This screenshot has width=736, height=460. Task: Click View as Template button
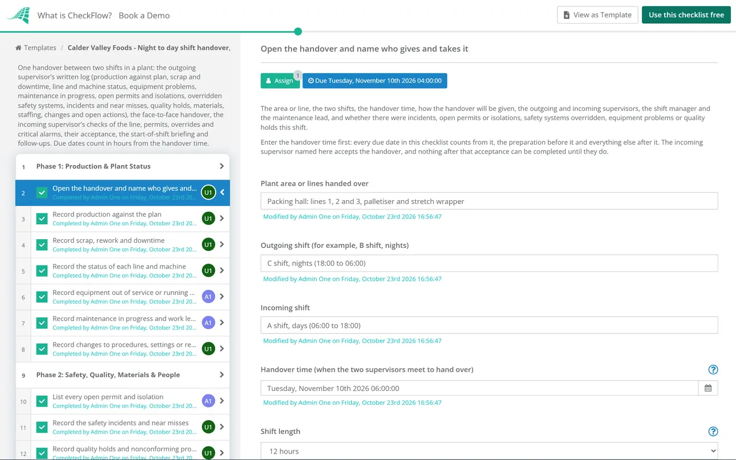597,15
